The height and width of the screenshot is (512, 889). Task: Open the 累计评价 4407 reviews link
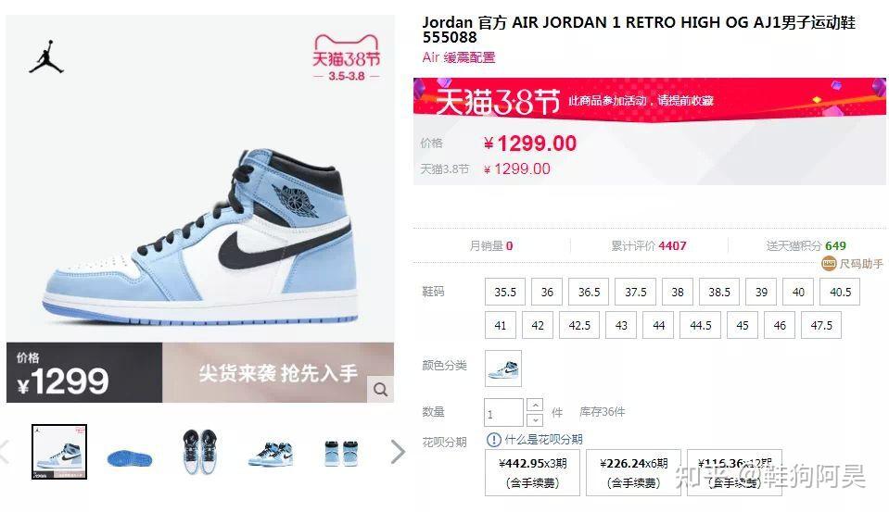tap(649, 245)
